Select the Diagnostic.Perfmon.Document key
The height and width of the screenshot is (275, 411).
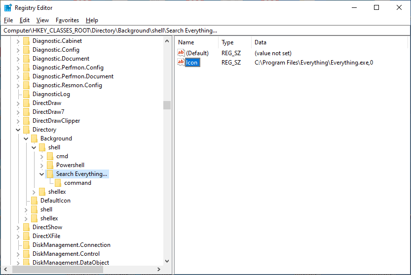point(73,76)
